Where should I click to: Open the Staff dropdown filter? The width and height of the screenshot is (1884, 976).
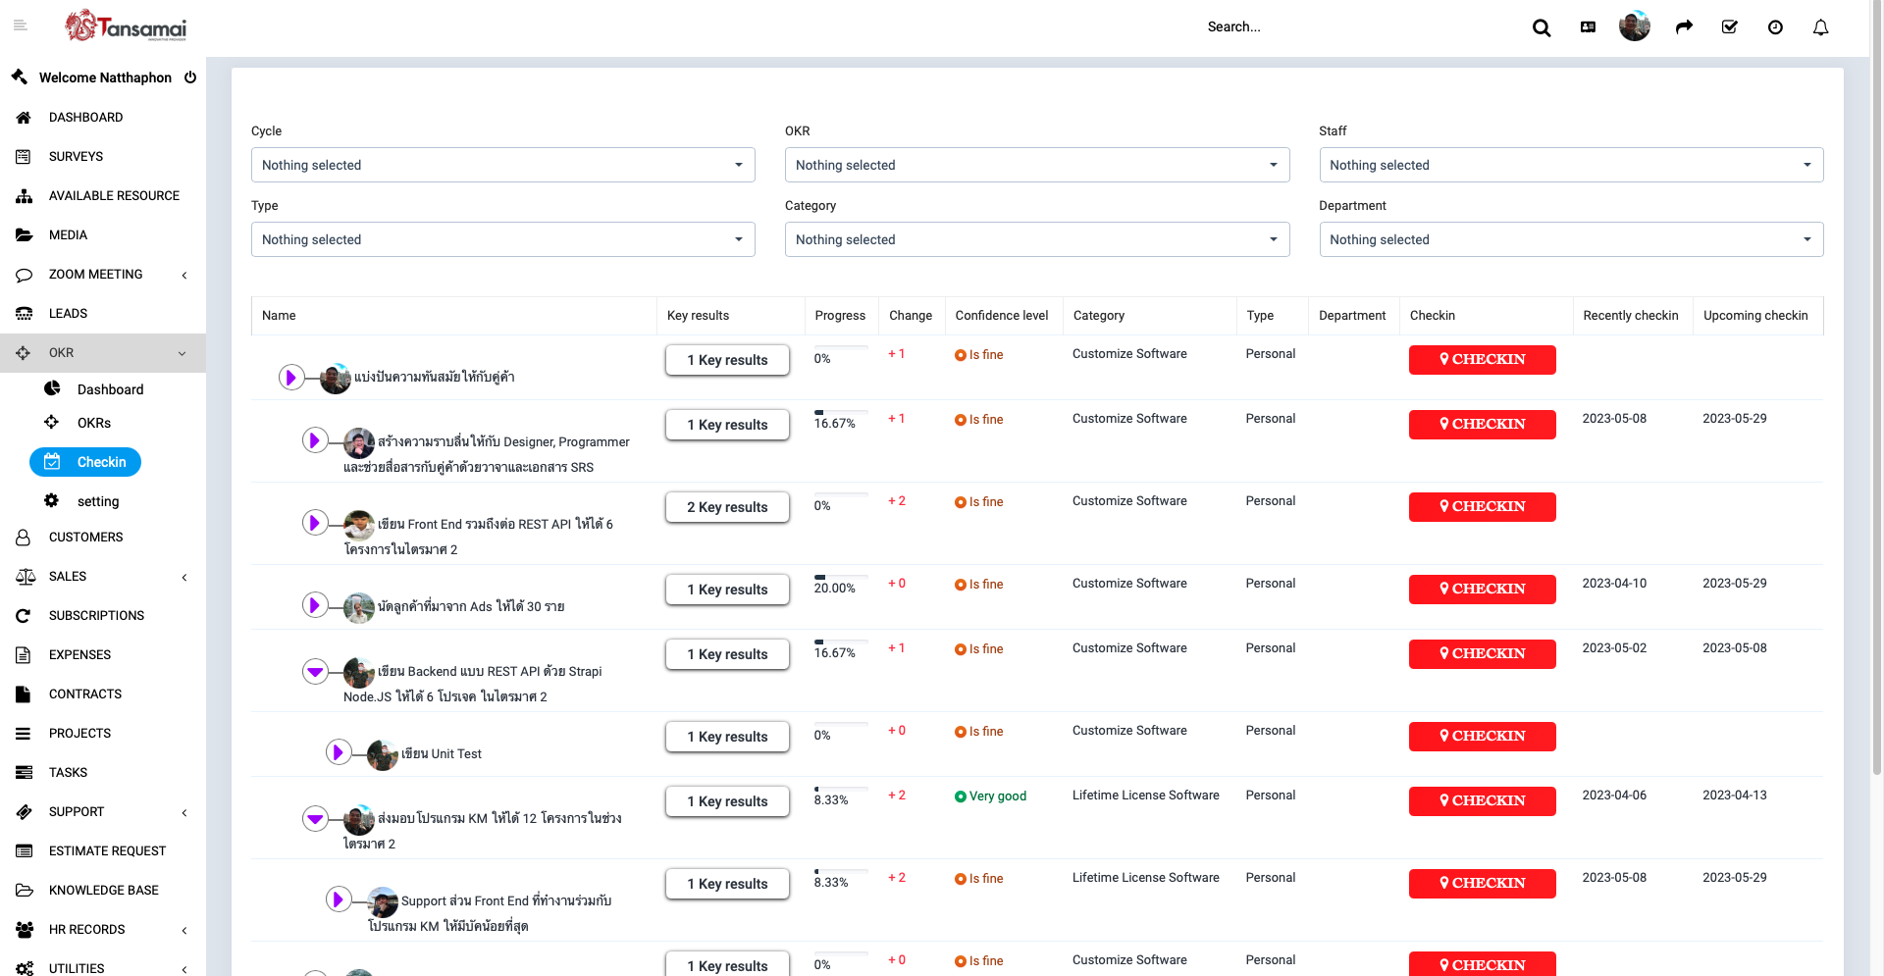[x=1570, y=165]
